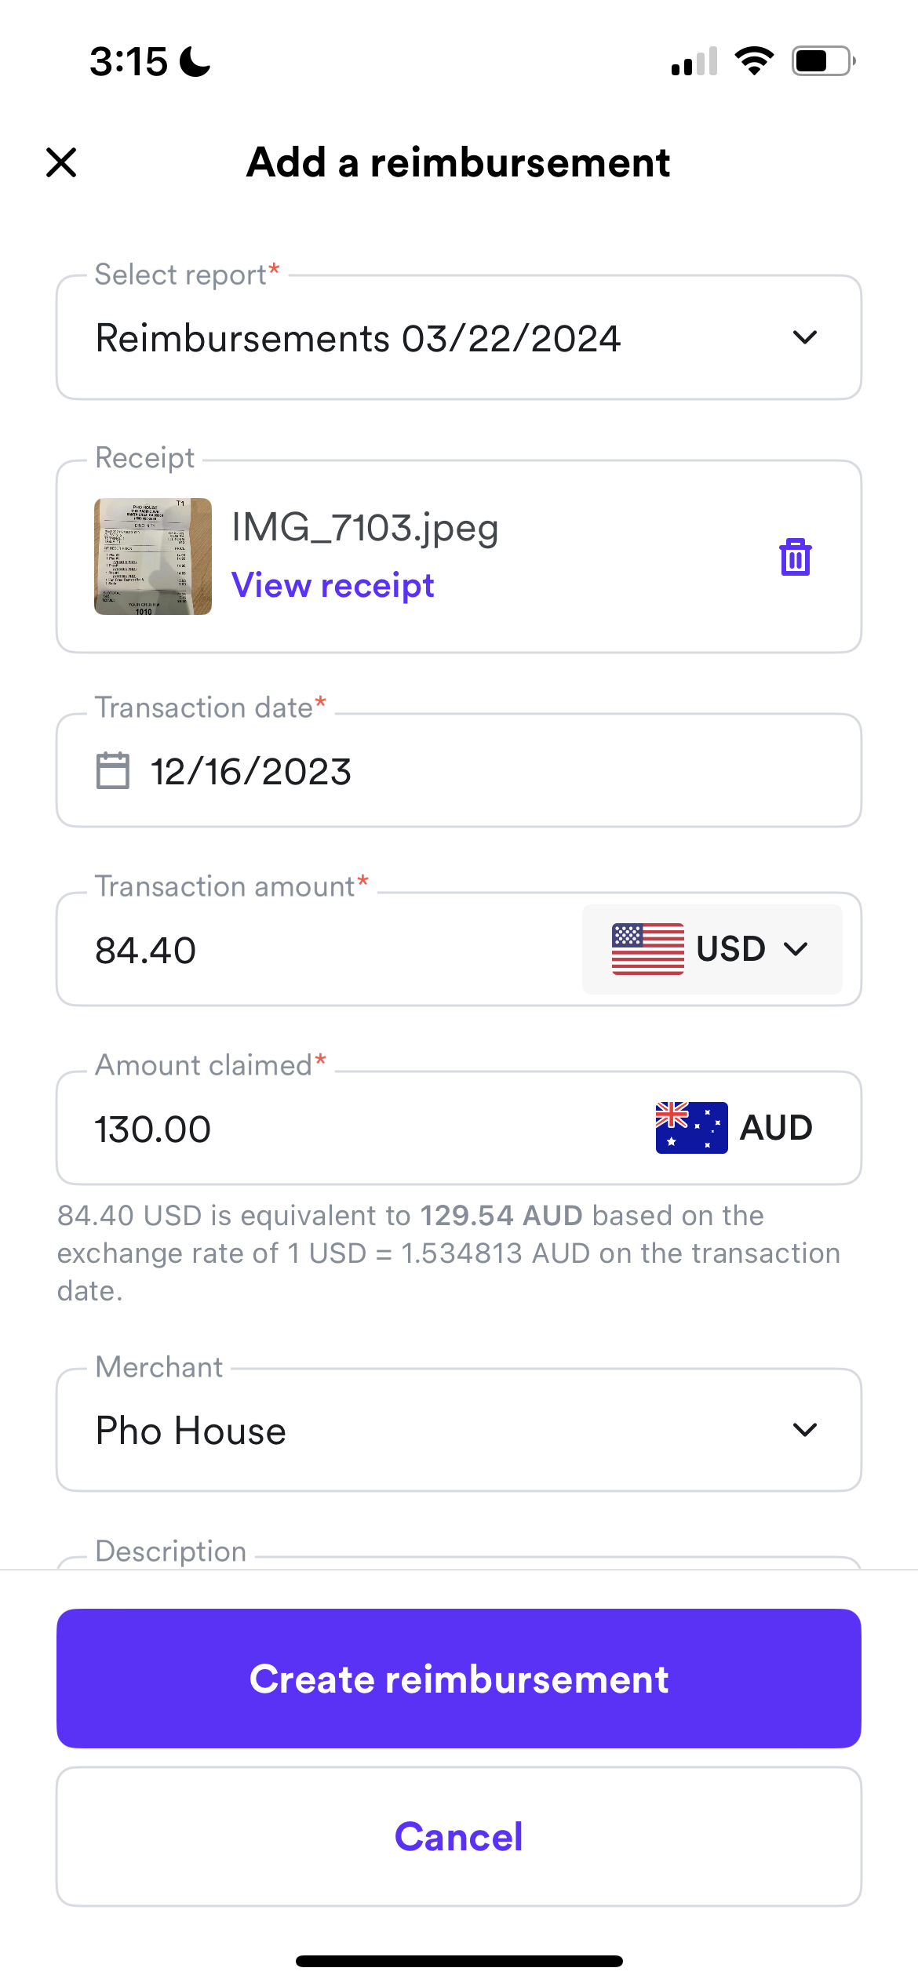Open the receipt image thumbnail
The width and height of the screenshot is (918, 1986).
(x=153, y=556)
